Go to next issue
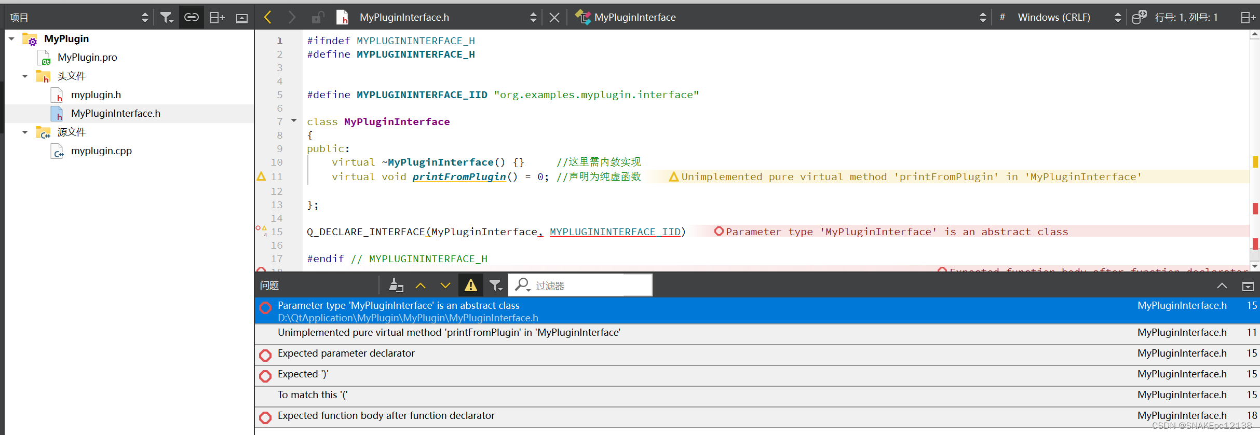This screenshot has height=435, width=1260. tap(445, 286)
